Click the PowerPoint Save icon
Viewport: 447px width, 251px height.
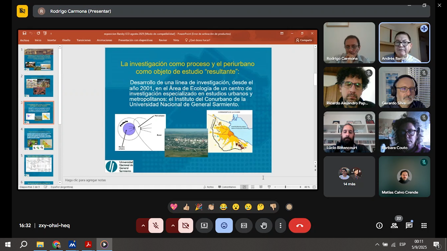(x=25, y=33)
